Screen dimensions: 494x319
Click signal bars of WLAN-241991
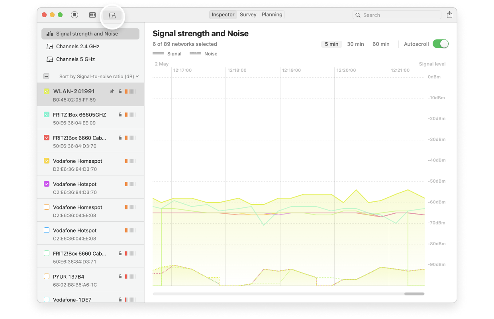[x=130, y=91]
